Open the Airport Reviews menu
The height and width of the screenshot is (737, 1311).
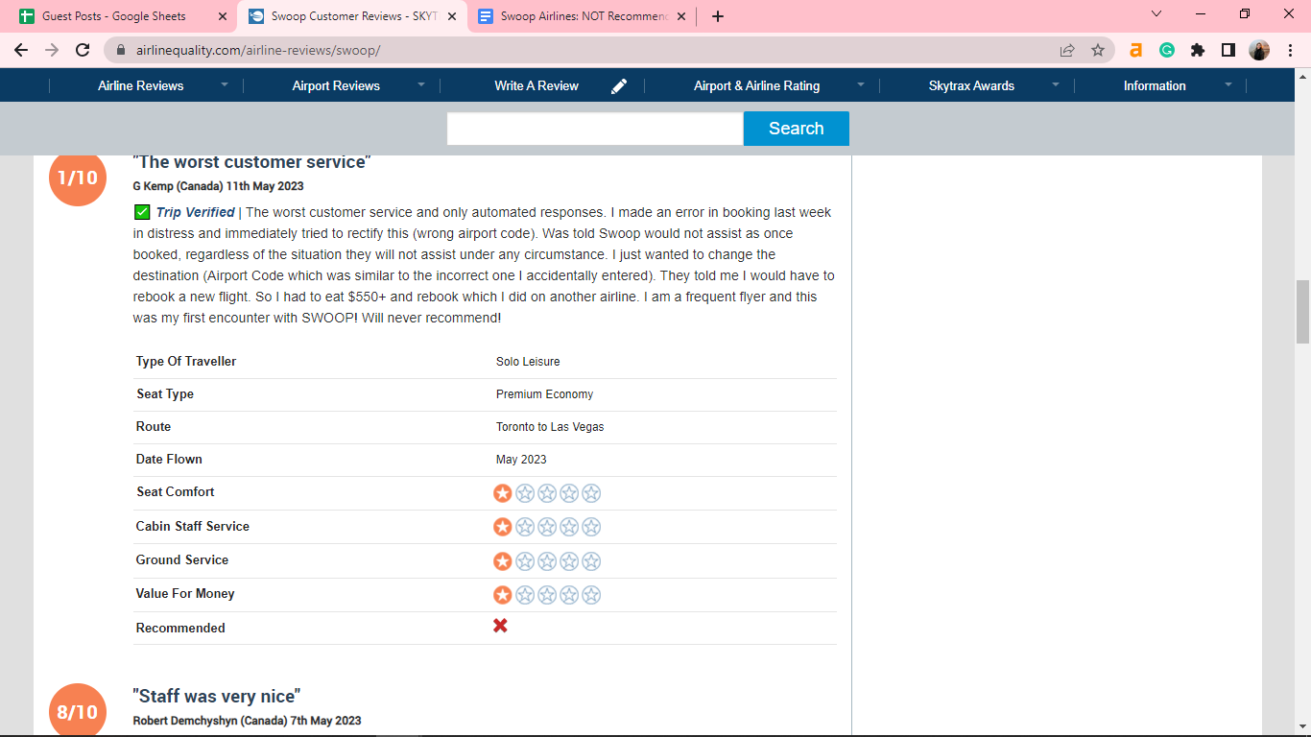pyautogui.click(x=336, y=85)
